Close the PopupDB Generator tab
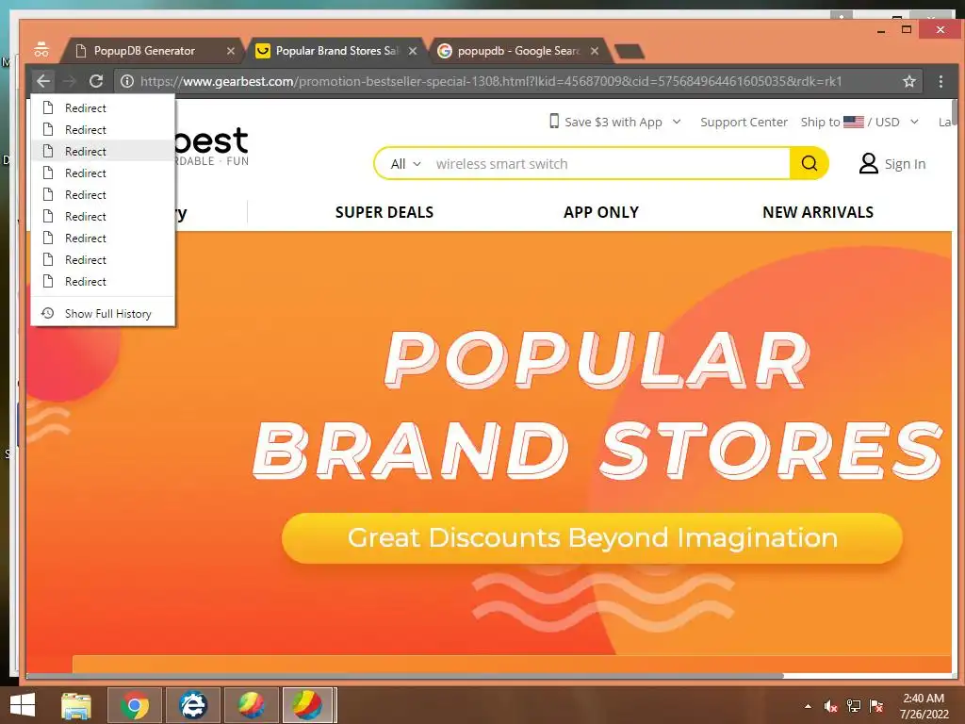 point(230,51)
